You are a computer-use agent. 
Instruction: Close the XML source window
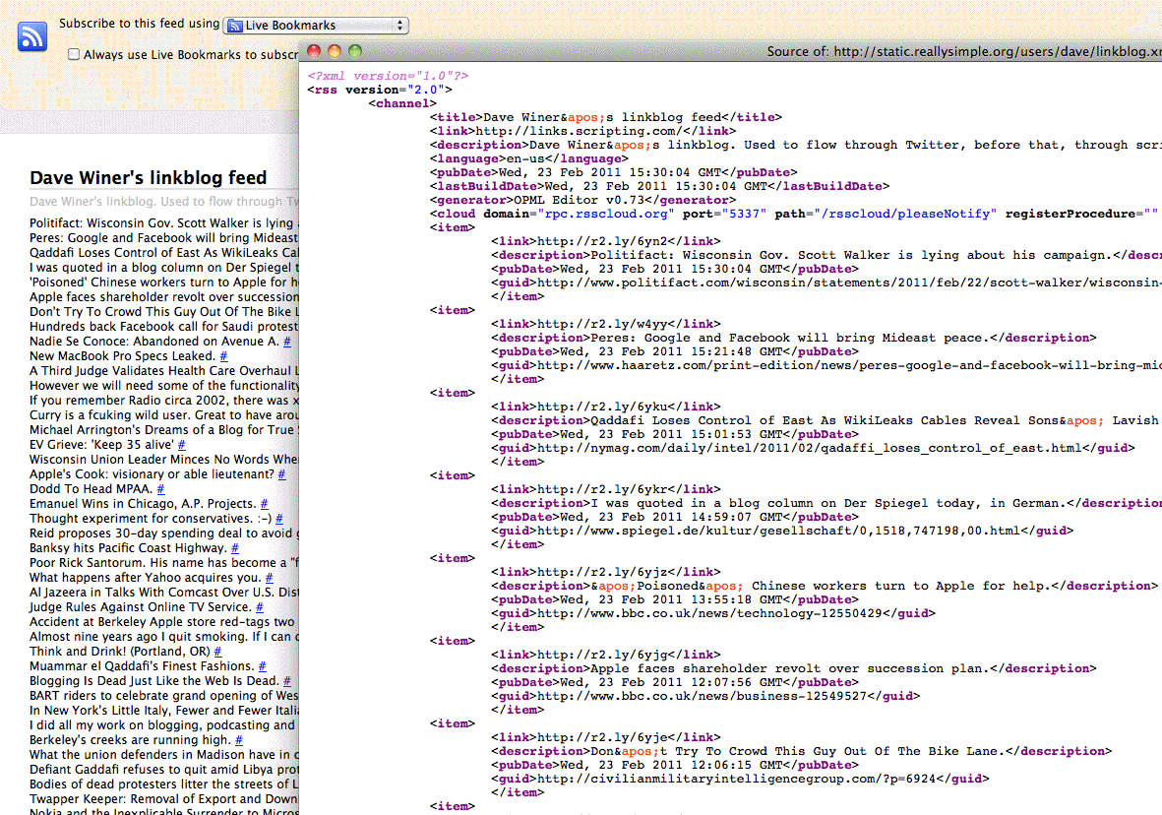[314, 51]
